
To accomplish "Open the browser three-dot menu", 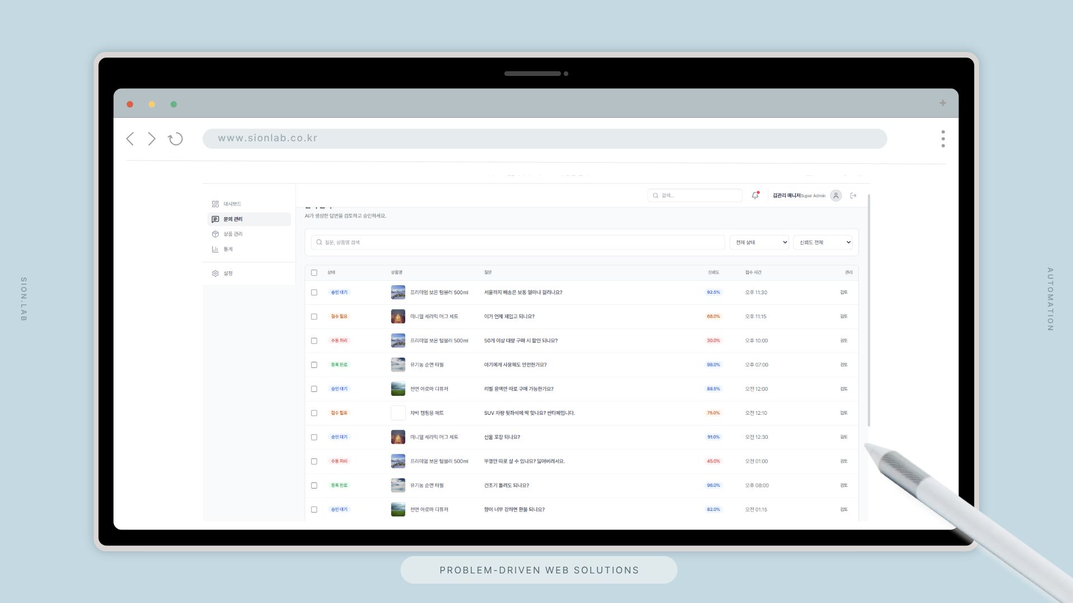I will click(943, 139).
